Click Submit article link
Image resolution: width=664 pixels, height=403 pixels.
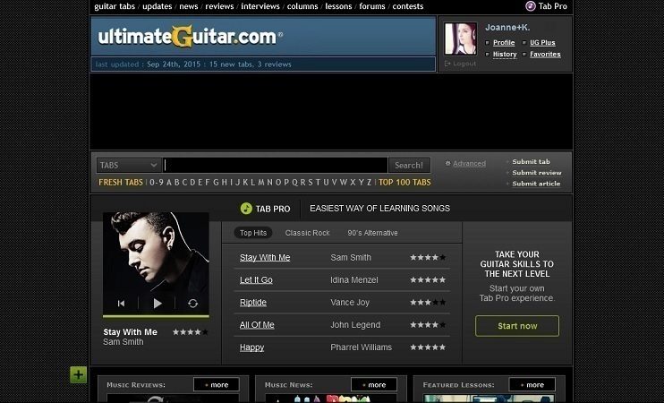(x=536, y=184)
